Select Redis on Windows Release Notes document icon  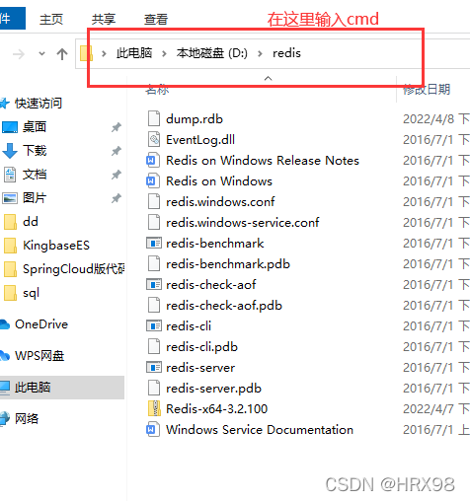pyautogui.click(x=153, y=160)
